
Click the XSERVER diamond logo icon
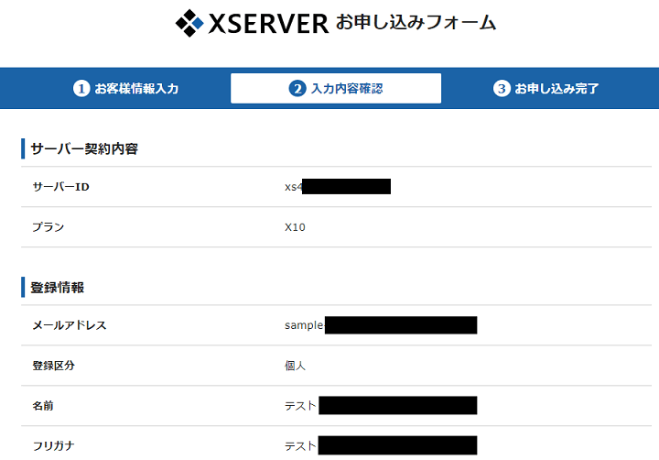[189, 23]
